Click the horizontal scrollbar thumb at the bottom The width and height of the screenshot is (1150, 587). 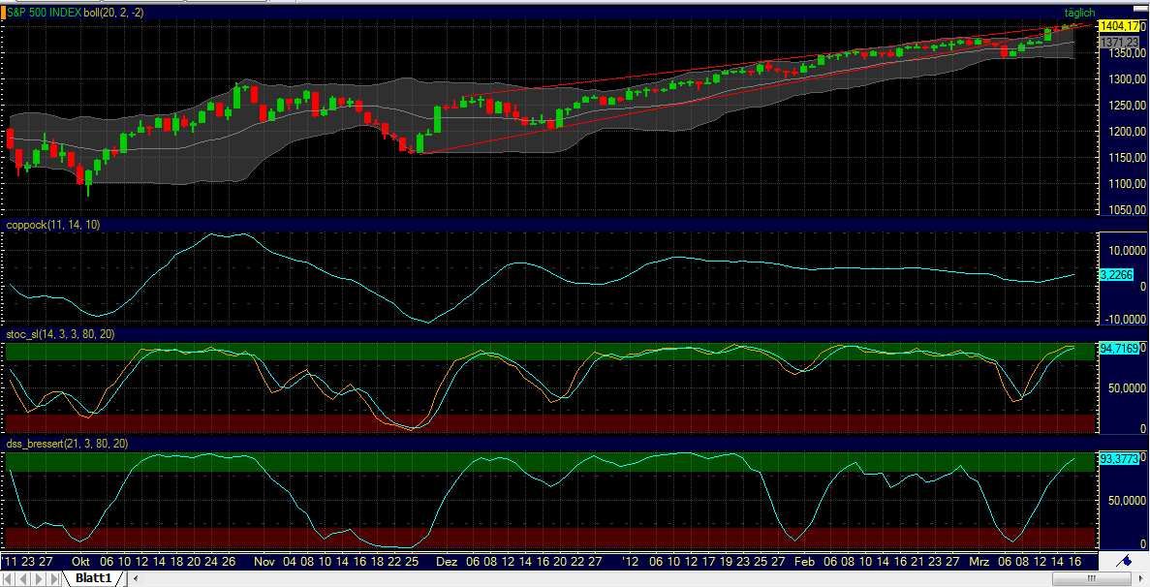coord(1092,578)
